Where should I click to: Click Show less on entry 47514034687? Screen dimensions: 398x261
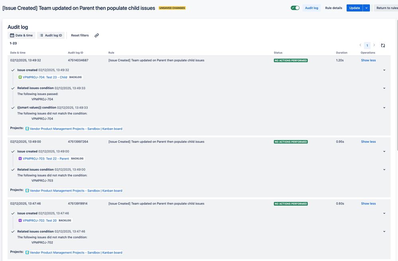tap(368, 60)
